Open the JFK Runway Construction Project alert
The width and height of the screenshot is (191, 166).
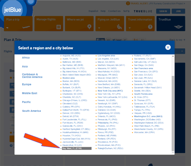167,3
